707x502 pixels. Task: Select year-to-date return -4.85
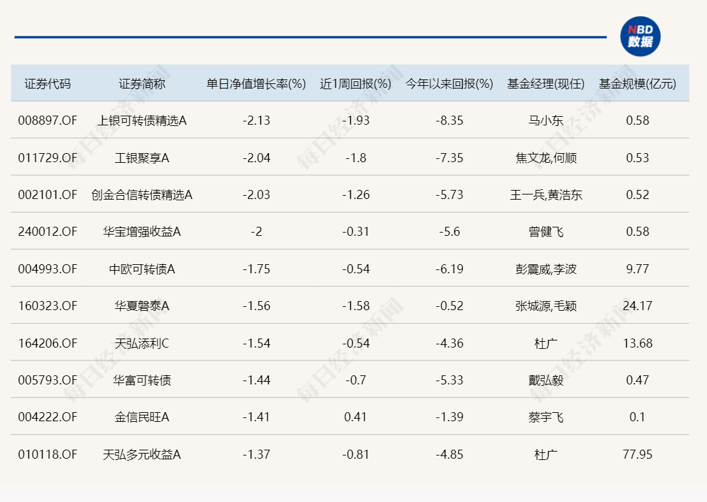449,455
